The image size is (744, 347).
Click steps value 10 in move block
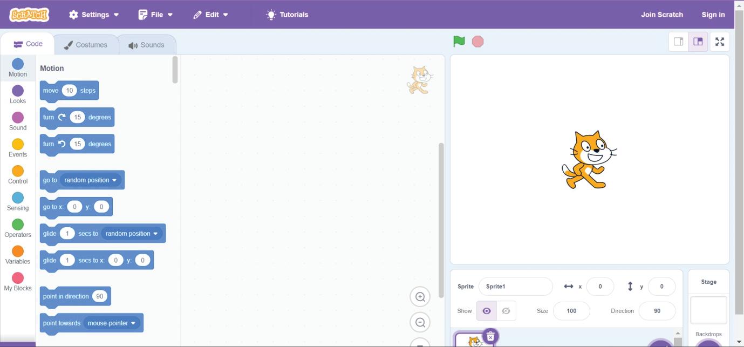click(69, 91)
